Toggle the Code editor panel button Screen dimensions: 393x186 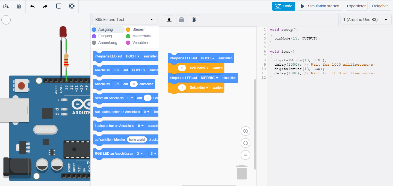pyautogui.click(x=283, y=6)
